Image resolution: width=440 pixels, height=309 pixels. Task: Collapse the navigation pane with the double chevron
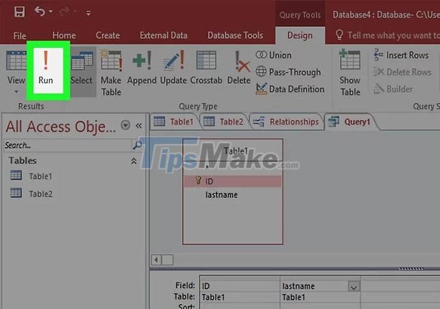[x=139, y=126]
